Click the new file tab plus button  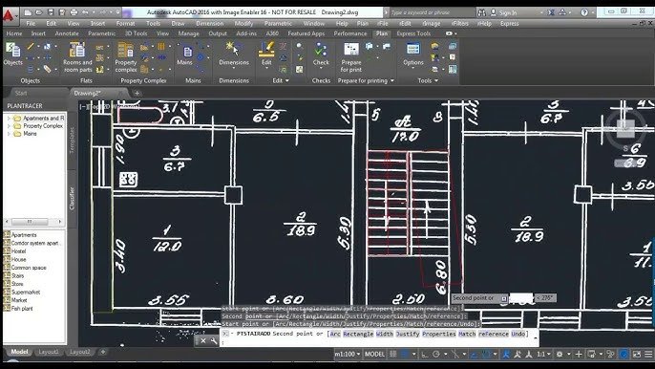pos(137,93)
